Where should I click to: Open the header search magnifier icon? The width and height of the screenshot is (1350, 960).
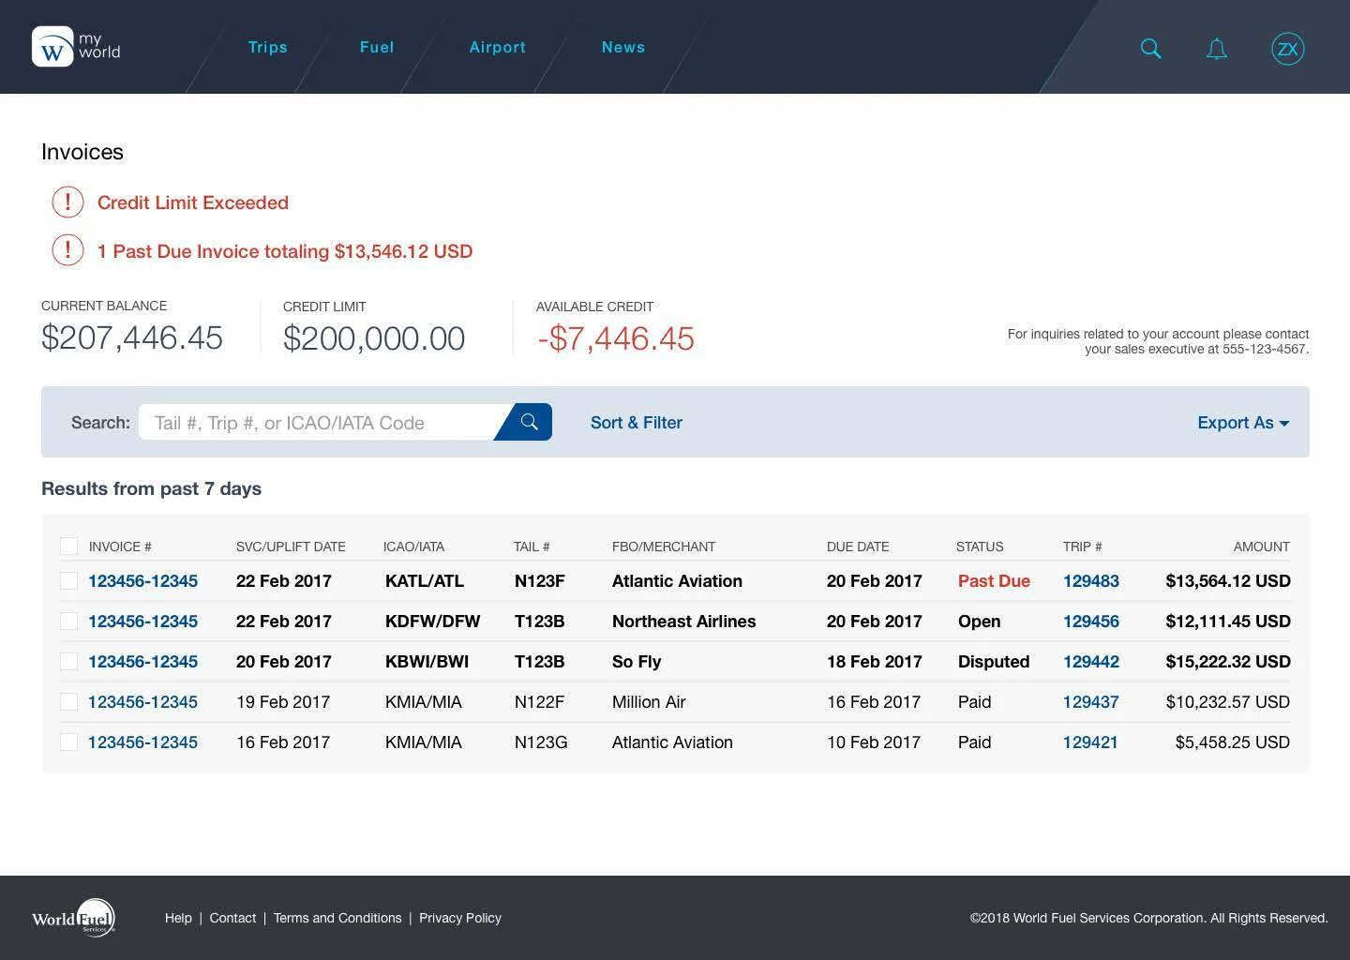[x=1150, y=49]
